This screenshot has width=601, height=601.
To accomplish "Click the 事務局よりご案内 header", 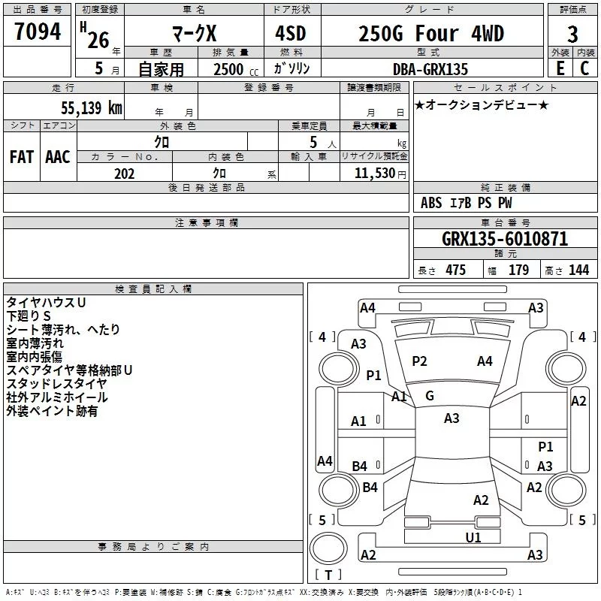I will click(x=153, y=547).
